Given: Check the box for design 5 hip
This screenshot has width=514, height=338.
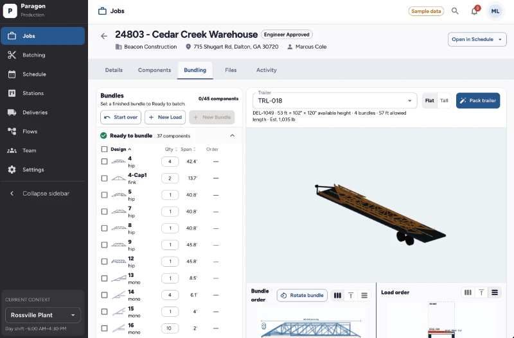Looking at the screenshot, I should 104,195.
